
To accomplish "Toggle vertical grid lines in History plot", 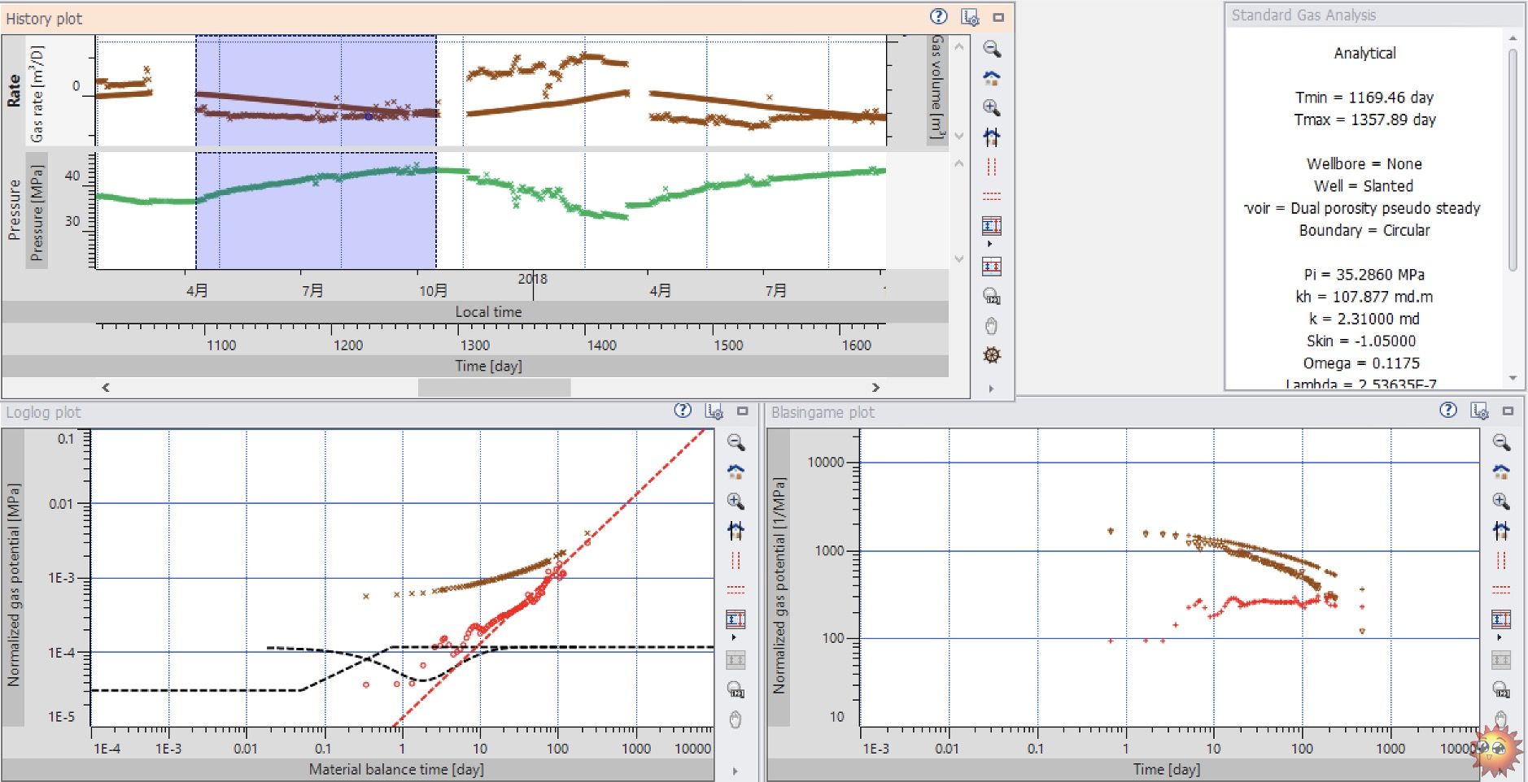I will [992, 167].
